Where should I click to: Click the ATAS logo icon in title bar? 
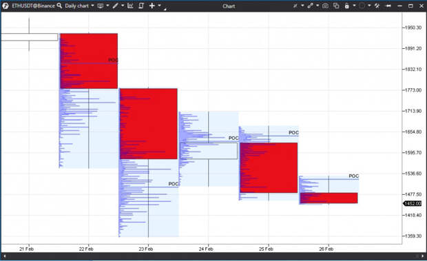[x=6, y=6]
